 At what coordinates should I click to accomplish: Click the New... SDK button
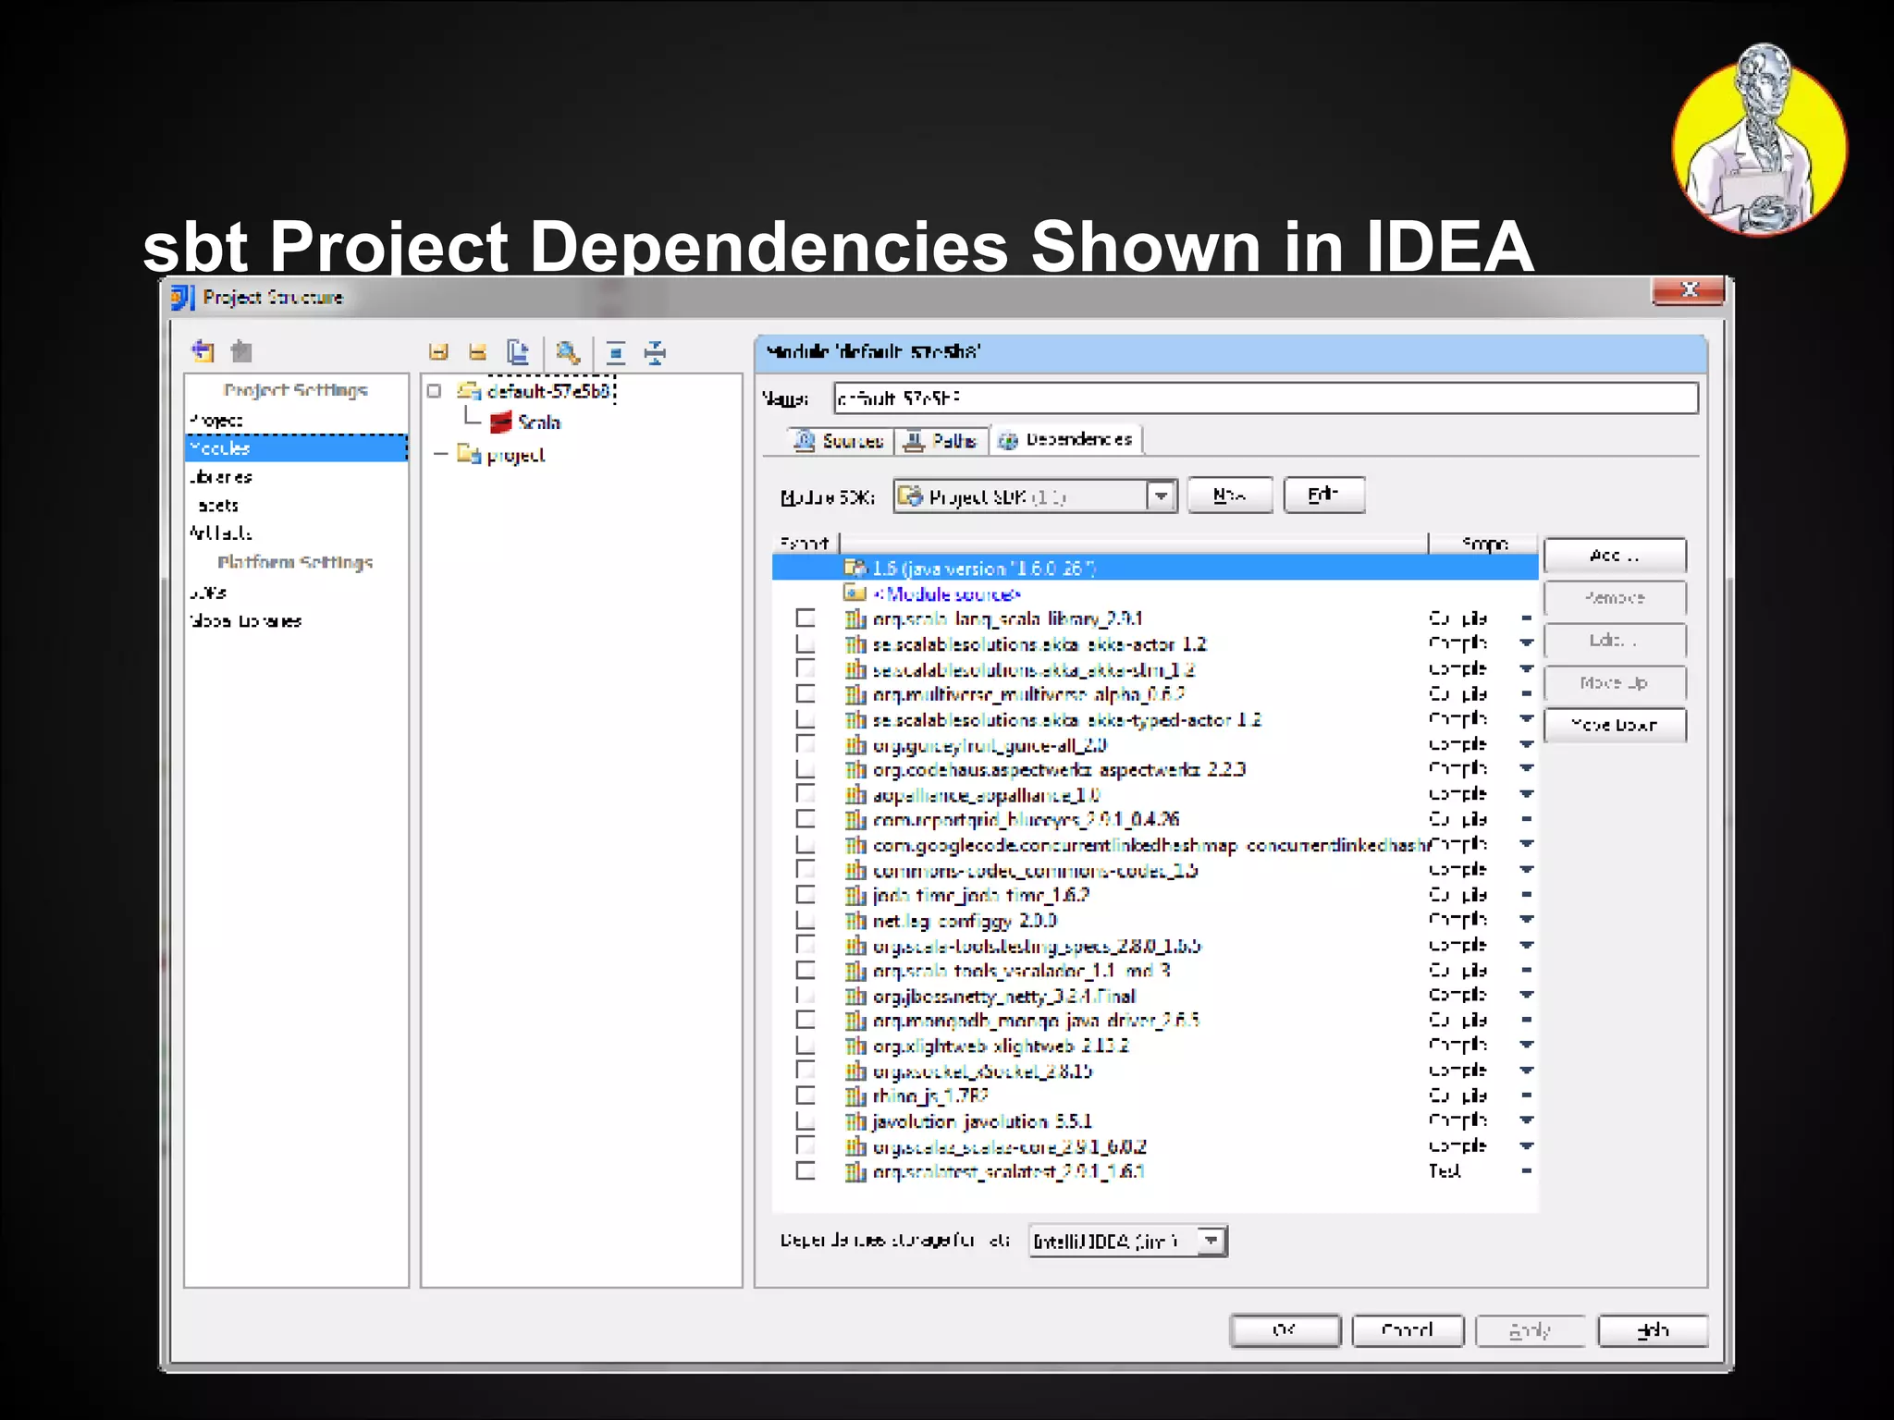[1230, 496]
